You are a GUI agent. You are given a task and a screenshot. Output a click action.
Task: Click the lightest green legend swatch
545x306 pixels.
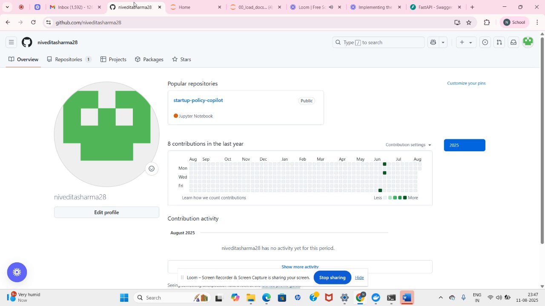[x=390, y=198]
